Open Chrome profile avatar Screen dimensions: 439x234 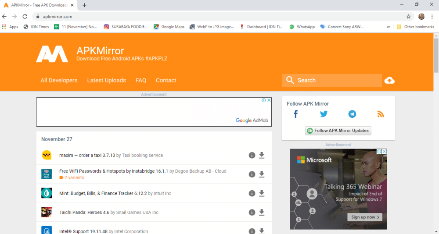tap(421, 17)
